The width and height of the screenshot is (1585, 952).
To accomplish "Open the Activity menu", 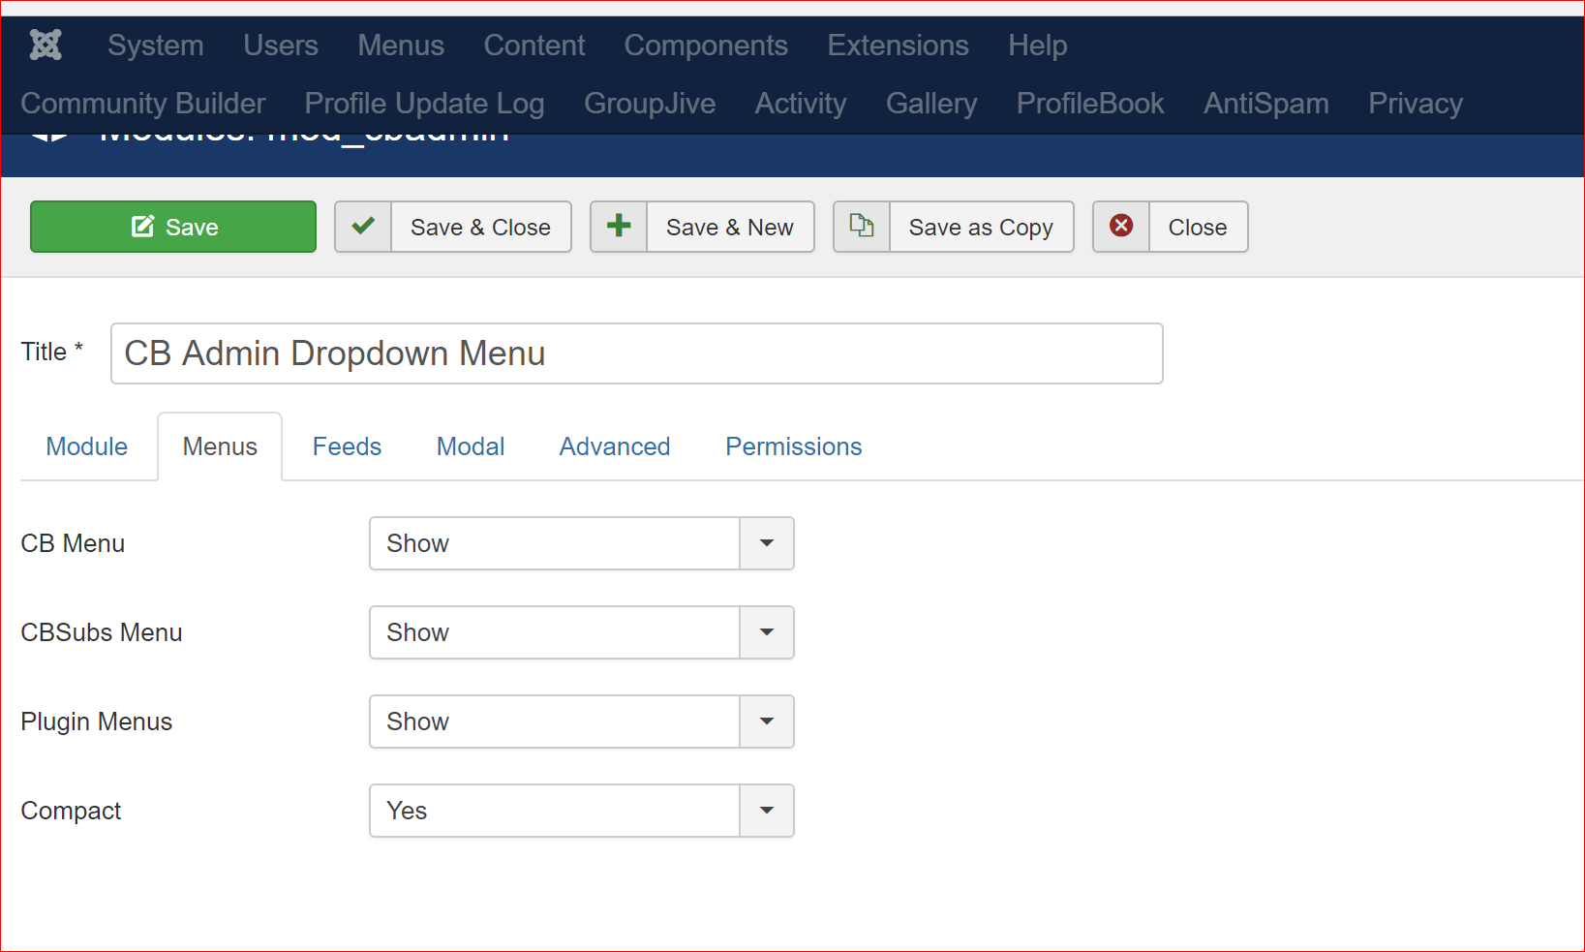I will pyautogui.click(x=801, y=104).
